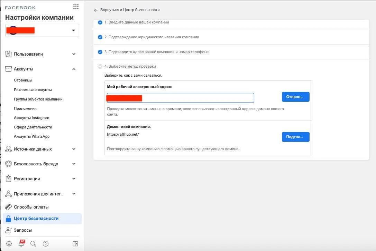
Task: Click the back arrow next to Вернуться
Action: click(96, 10)
